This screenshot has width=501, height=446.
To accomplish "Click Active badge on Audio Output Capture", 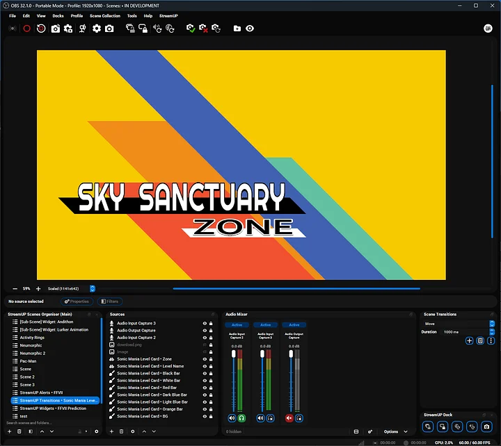I will [294, 324].
